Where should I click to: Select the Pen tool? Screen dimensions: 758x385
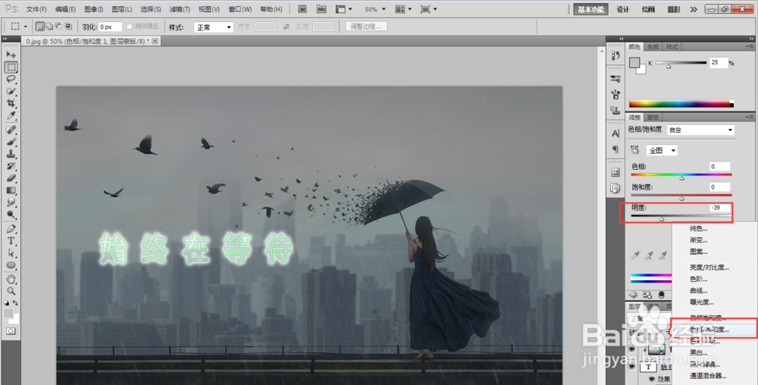tap(11, 228)
